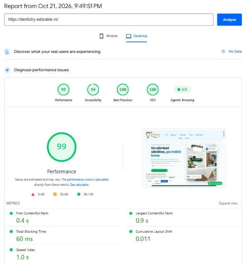The height and width of the screenshot is (265, 246).
Task: Open the See calculator link
Action: pyautogui.click(x=79, y=185)
